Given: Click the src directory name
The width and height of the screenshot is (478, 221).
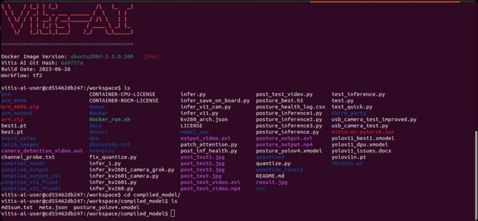Looking at the screenshot, I should 260,188.
